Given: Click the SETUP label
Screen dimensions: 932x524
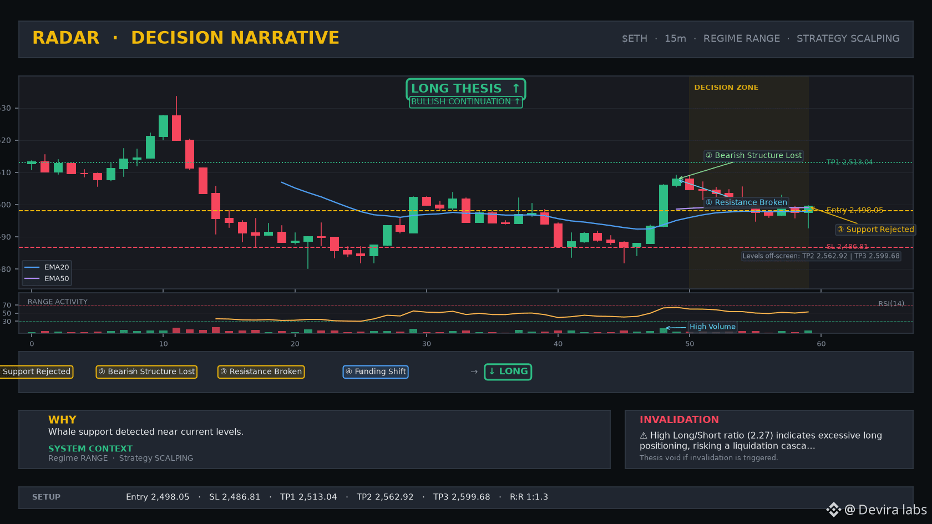Looking at the screenshot, I should [x=47, y=497].
